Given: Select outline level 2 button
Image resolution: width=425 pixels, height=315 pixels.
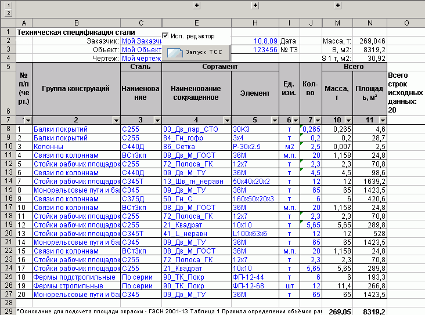Looking at the screenshot, I should [x=8, y=13].
